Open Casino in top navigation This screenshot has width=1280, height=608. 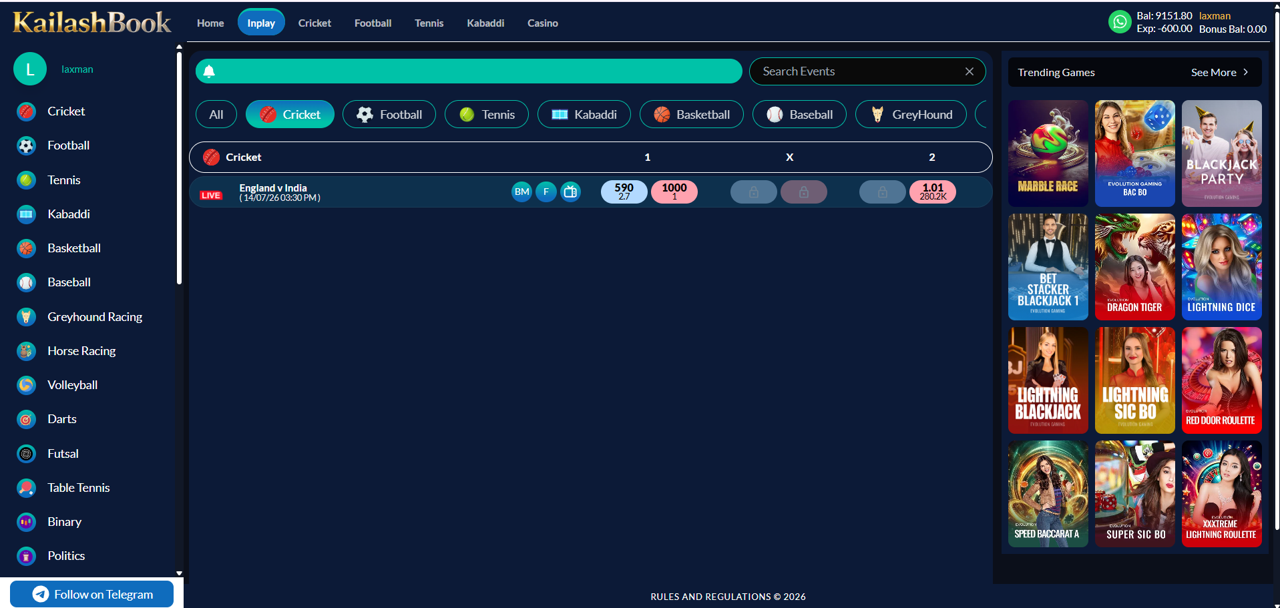coord(543,23)
